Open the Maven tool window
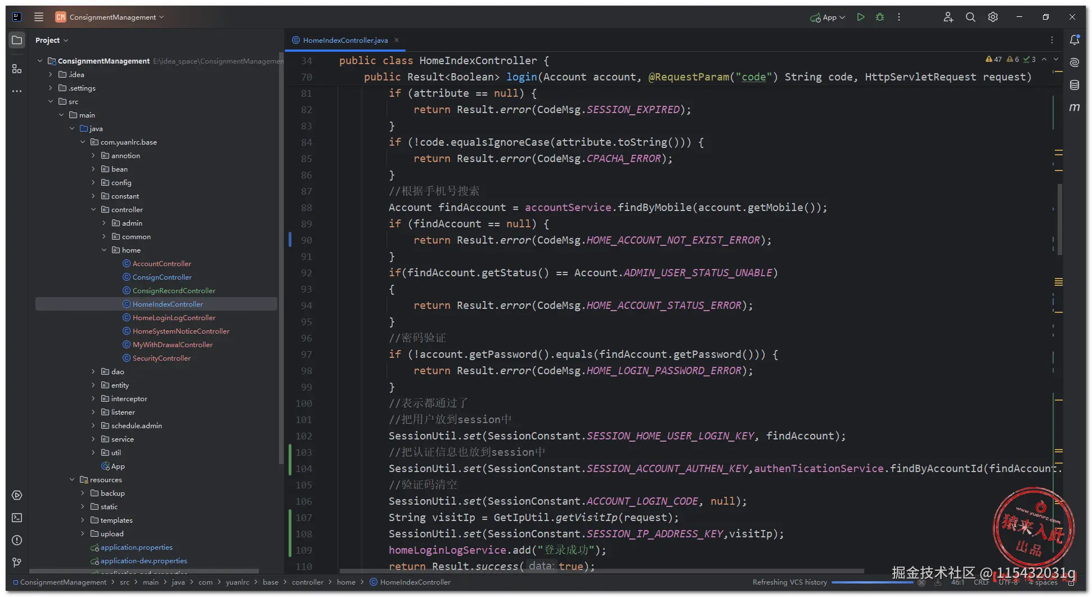Screen dimensions: 1092x597 point(1075,107)
